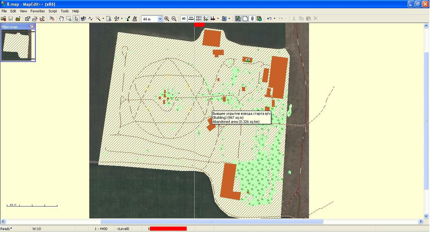Open the 44 m scale dropdown
Screen dimensions: 430x232
pyautogui.click(x=160, y=19)
